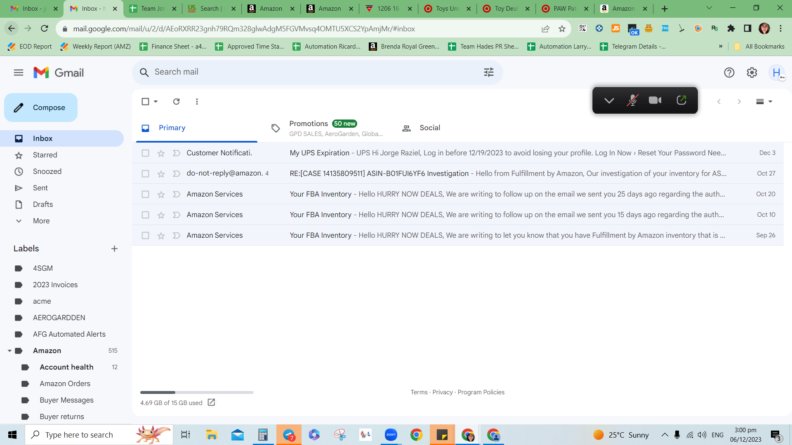
Task: Open the Program Policies link
Action: [481, 392]
